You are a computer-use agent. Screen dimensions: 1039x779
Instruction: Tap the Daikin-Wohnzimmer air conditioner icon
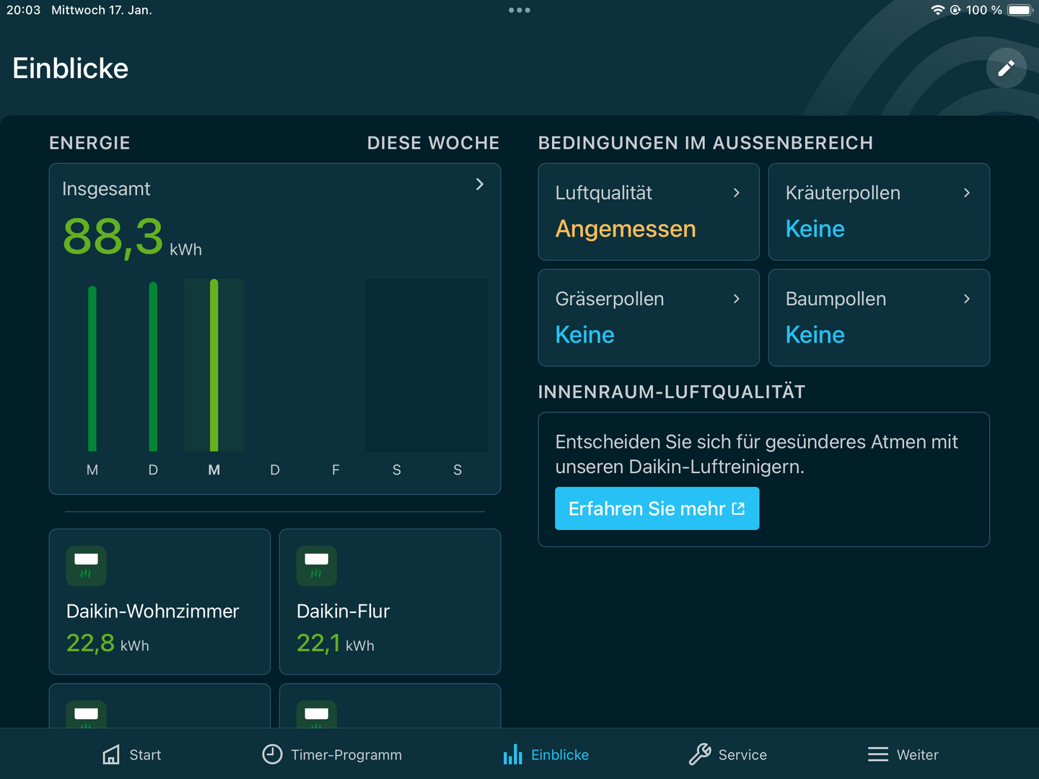(86, 566)
